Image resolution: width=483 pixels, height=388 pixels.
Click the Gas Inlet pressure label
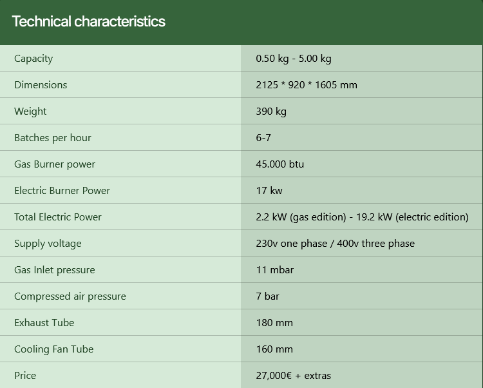point(55,270)
